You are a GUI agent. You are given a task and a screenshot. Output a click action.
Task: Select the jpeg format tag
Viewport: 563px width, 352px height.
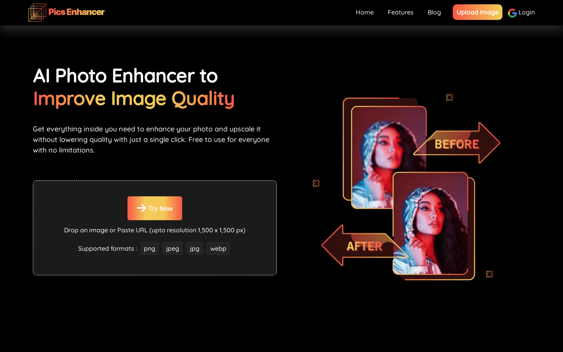pos(172,248)
